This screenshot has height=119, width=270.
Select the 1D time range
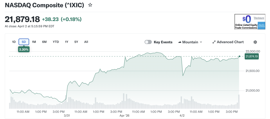(14, 42)
